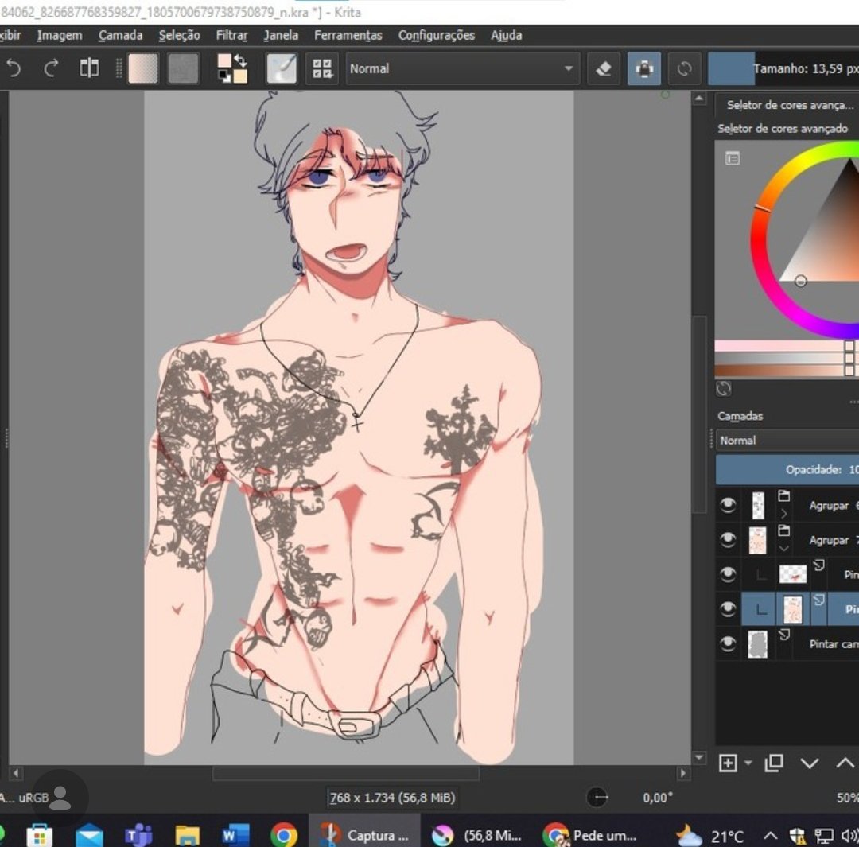Open the fill pattern picker
The height and width of the screenshot is (847, 859).
coord(183,68)
